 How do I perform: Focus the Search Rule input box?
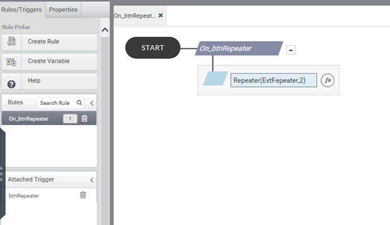(x=61, y=103)
